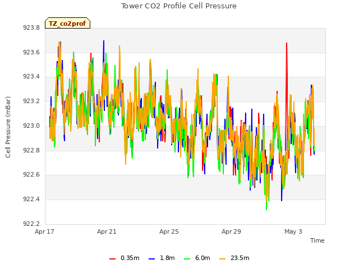Viewport: 359px width, 269px height.
Task: Click the Apr 29 x-axis tick label
Action: pyautogui.click(x=231, y=231)
